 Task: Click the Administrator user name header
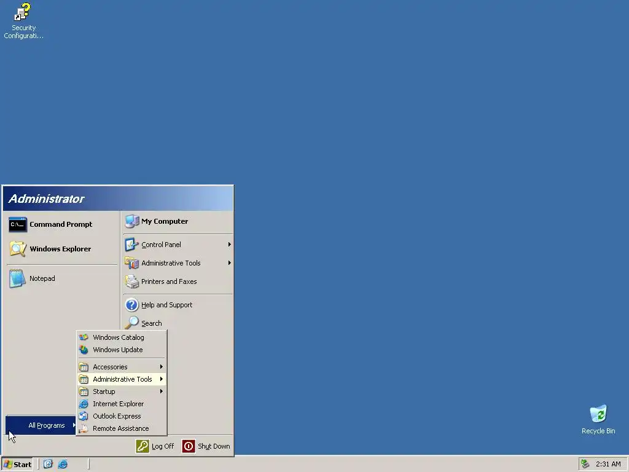click(46, 199)
